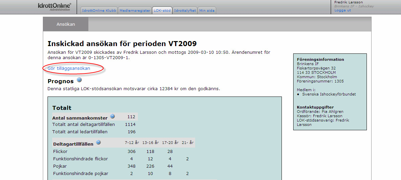Screen dimensions: 401x180
Task: Click the Funktionshindrade flickor row label
Action: [x=81, y=159]
